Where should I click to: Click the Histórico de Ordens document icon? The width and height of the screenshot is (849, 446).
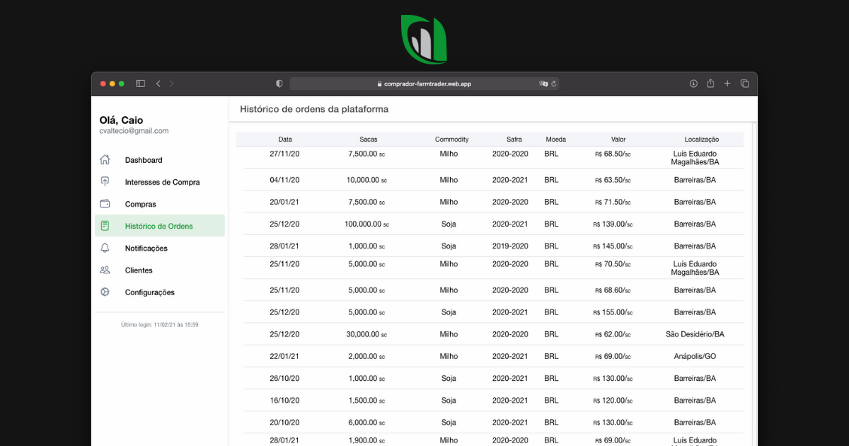point(105,226)
